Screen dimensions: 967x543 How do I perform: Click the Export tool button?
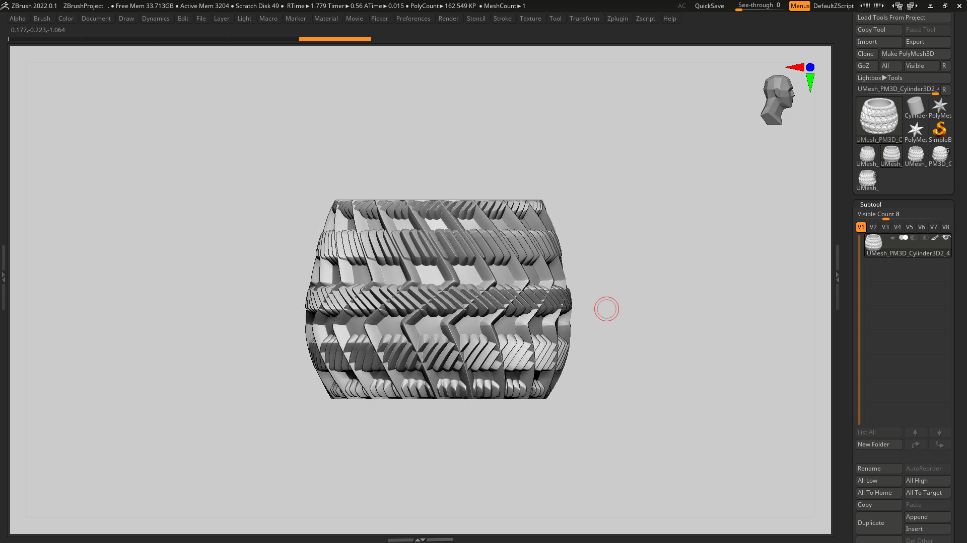click(x=927, y=42)
